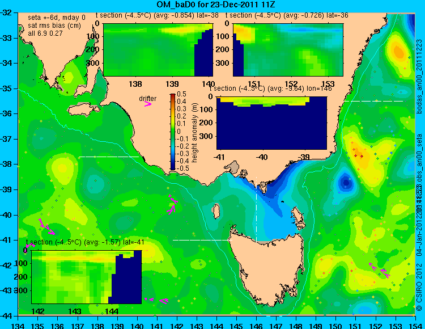Open the lat=-41 temperature section inset plot

click(87, 277)
